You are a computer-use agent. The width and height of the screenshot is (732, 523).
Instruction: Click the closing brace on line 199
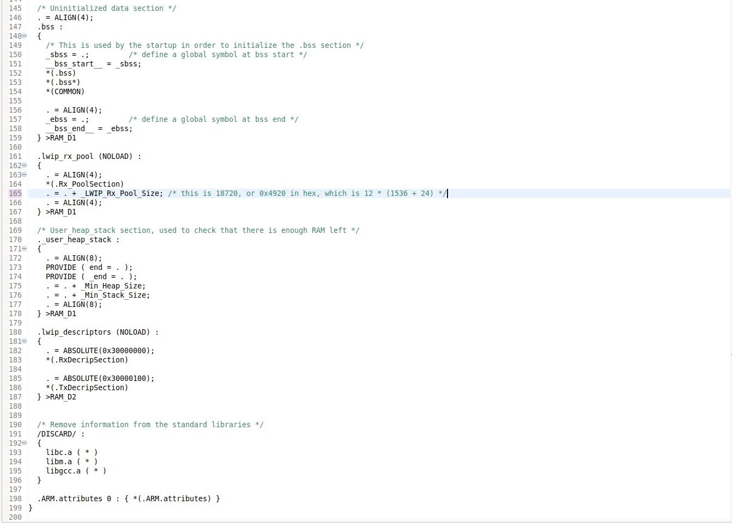(x=31, y=508)
